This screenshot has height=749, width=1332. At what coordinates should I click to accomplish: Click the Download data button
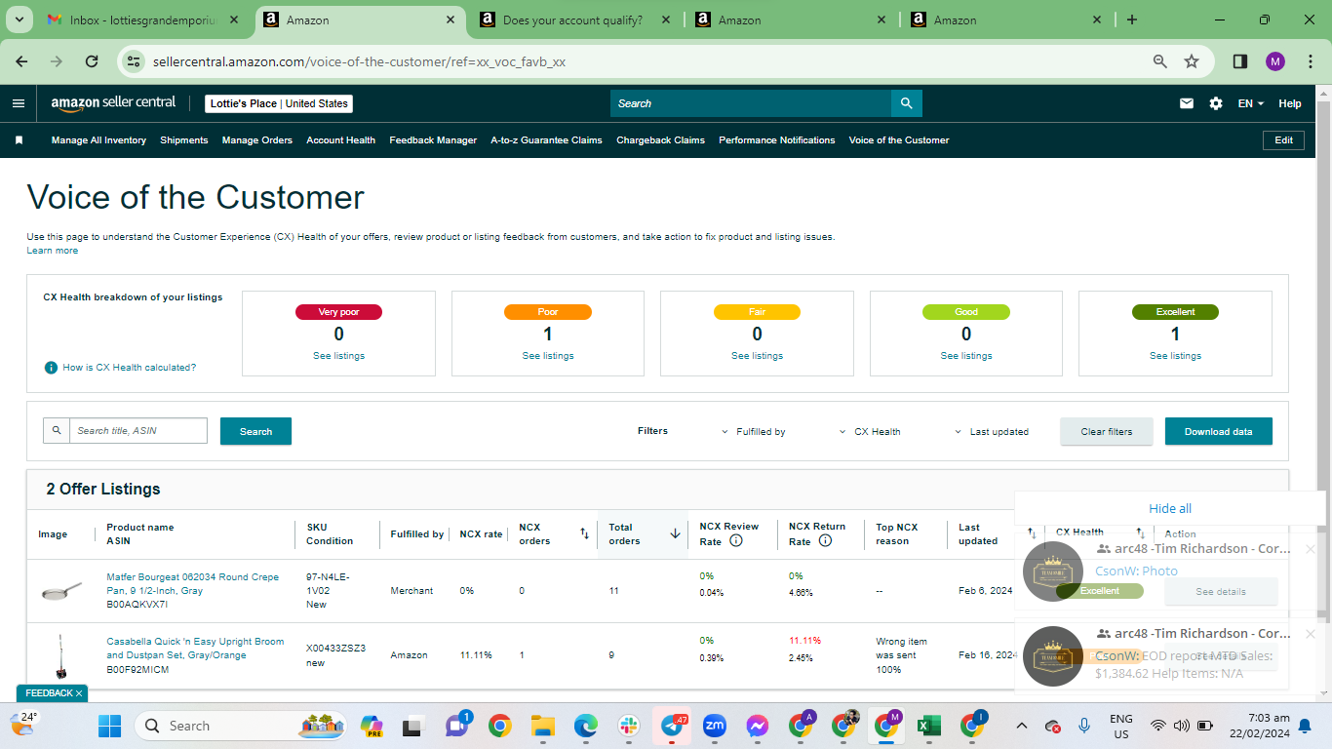pos(1219,431)
